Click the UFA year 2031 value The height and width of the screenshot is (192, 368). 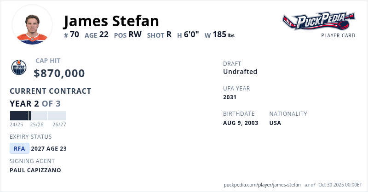pyautogui.click(x=230, y=97)
